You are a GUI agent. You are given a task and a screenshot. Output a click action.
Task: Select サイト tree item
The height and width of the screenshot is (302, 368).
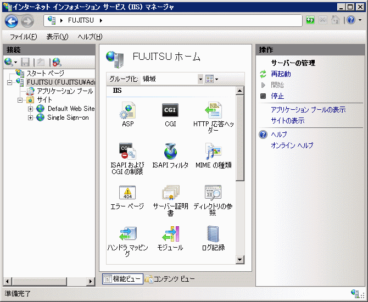click(44, 100)
